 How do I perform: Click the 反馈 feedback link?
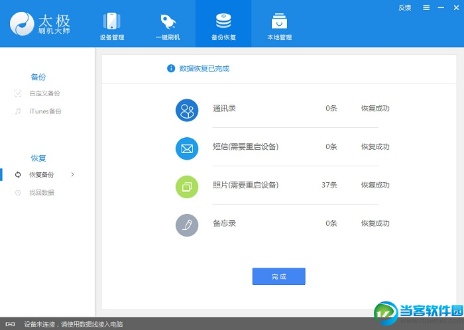[x=404, y=8]
